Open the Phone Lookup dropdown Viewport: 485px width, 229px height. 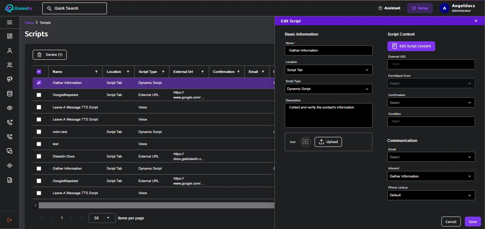pos(431,195)
